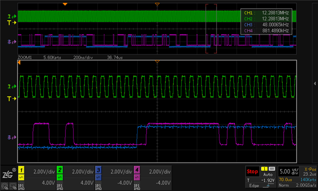Click hollow orange center marker in zoom window

pyautogui.click(x=157, y=61)
